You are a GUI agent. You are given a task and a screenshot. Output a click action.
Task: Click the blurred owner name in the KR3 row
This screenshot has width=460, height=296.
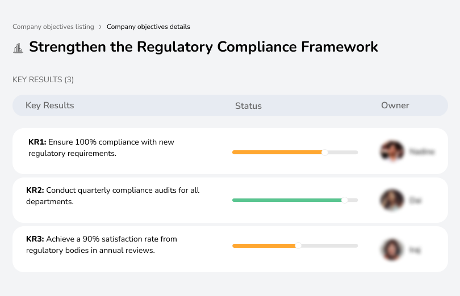pos(415,250)
